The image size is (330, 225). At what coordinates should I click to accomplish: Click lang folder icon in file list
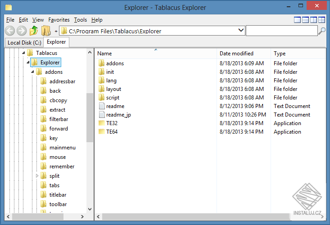(x=101, y=80)
